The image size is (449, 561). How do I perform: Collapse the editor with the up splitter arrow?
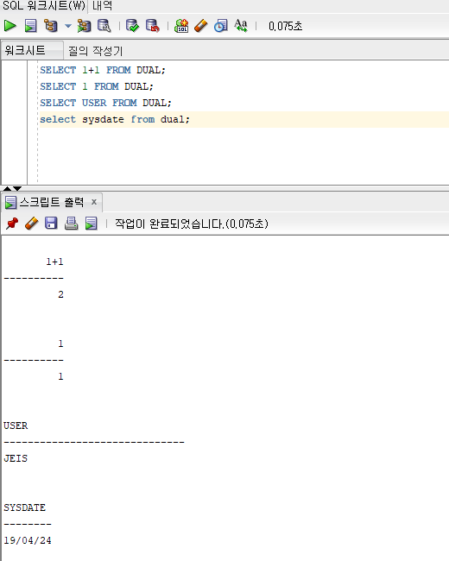[7, 188]
